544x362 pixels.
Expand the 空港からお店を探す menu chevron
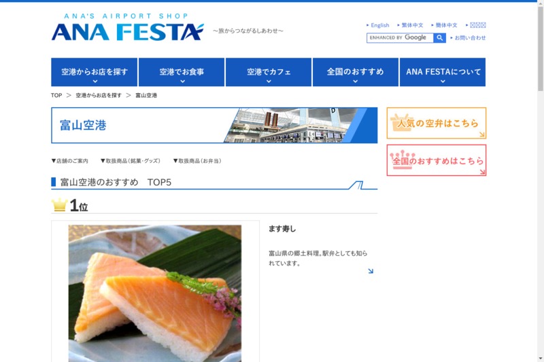95,82
